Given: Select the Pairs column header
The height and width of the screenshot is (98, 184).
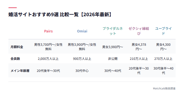Looking at the screenshot, I should (48, 31).
